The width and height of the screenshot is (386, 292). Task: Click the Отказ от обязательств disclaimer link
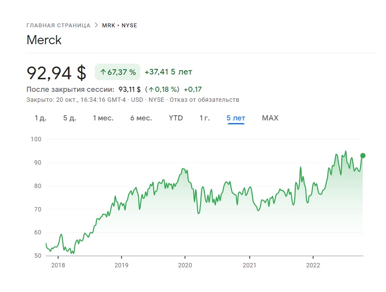[204, 100]
